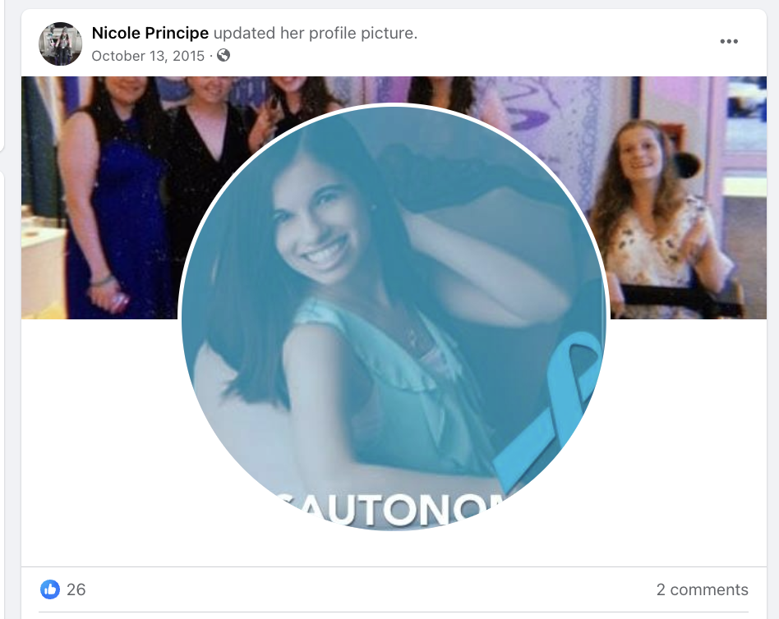Open Nicole Principe's small avatar thumbnail

[x=61, y=44]
